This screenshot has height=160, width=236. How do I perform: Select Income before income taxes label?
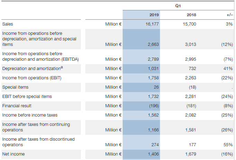coord(30,115)
